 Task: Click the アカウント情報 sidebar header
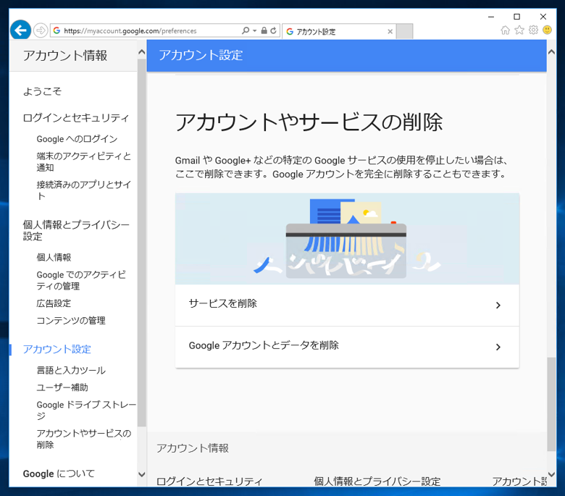tap(65, 56)
